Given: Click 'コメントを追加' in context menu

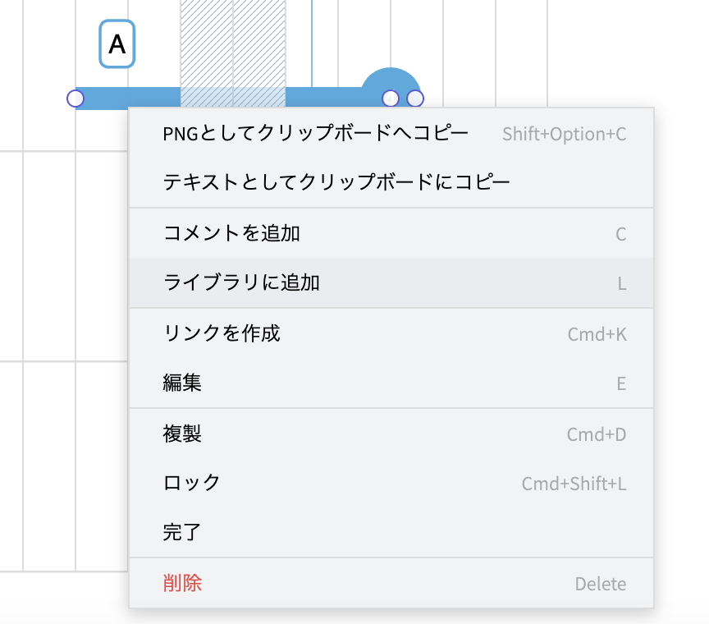Looking at the screenshot, I should 232,233.
